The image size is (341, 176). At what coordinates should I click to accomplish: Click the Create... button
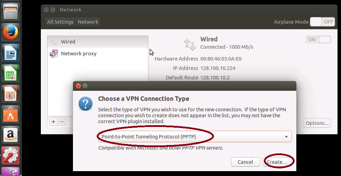(277, 162)
